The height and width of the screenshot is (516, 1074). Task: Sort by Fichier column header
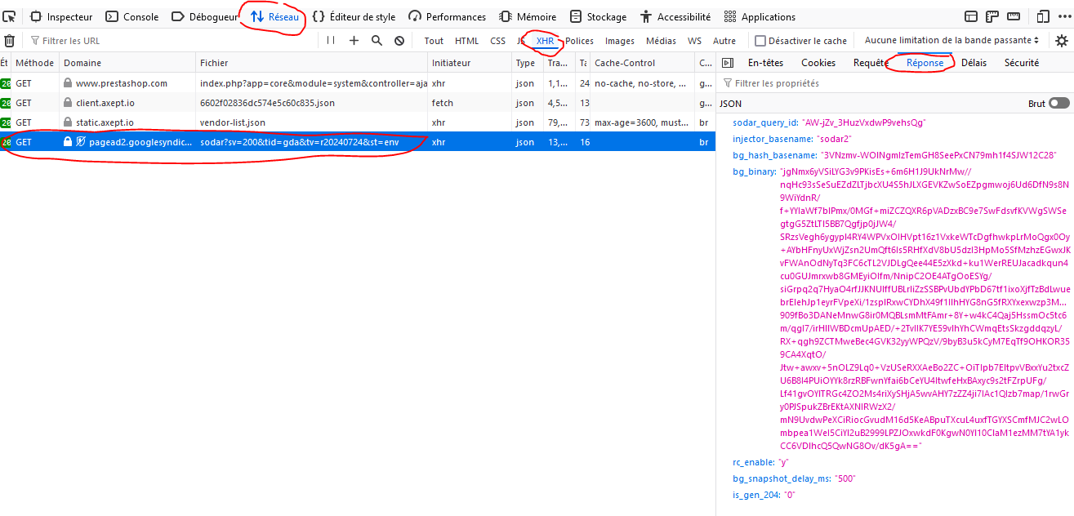tap(312, 63)
